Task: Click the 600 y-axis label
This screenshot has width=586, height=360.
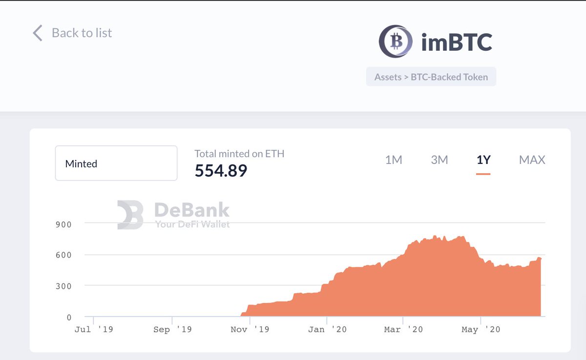Action: pos(63,255)
